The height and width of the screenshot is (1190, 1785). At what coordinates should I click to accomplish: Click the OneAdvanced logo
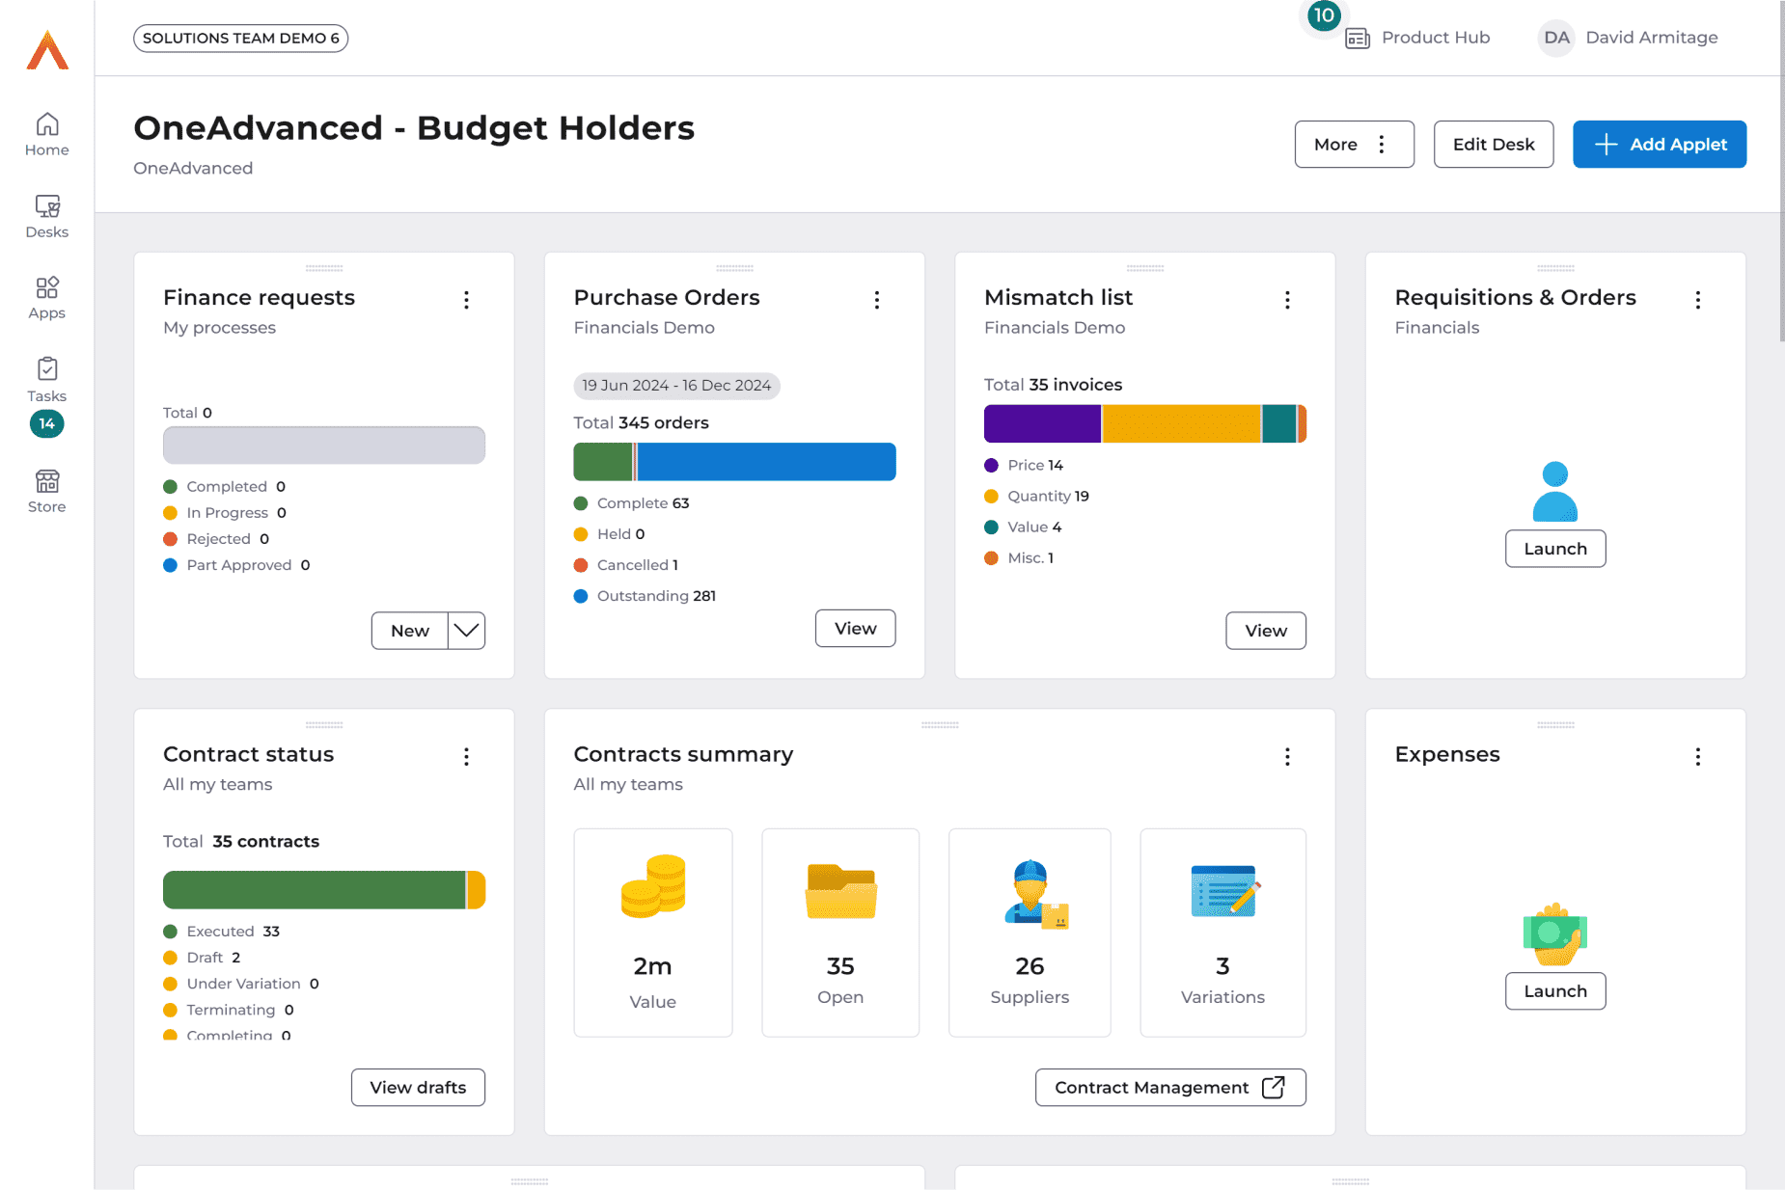coord(47,50)
